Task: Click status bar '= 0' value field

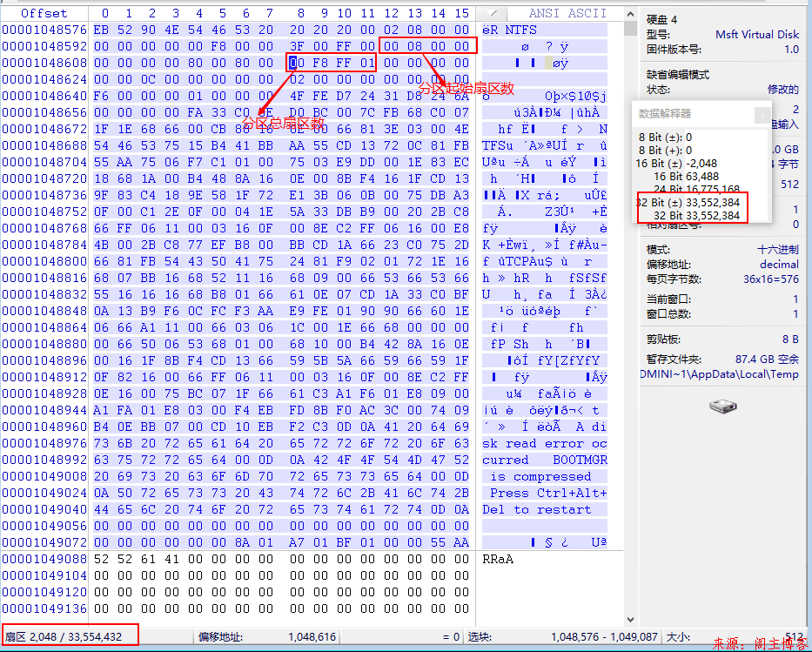Action: [451, 637]
